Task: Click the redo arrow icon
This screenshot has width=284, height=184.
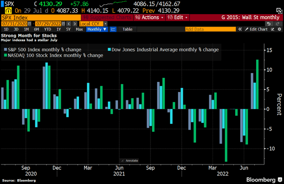Action: click(x=277, y=23)
